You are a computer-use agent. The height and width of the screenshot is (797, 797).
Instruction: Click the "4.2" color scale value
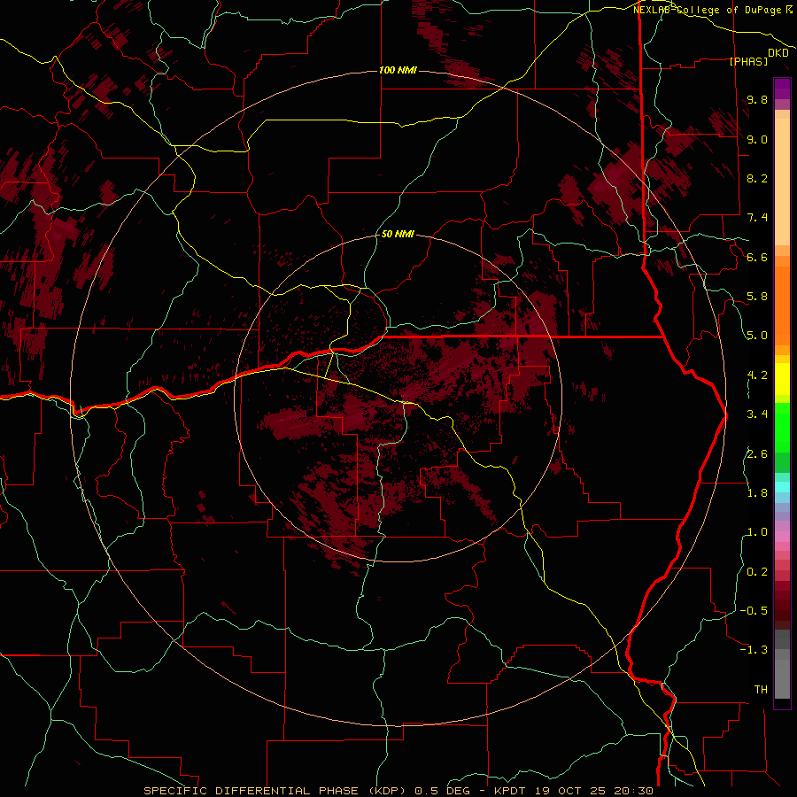(757, 375)
